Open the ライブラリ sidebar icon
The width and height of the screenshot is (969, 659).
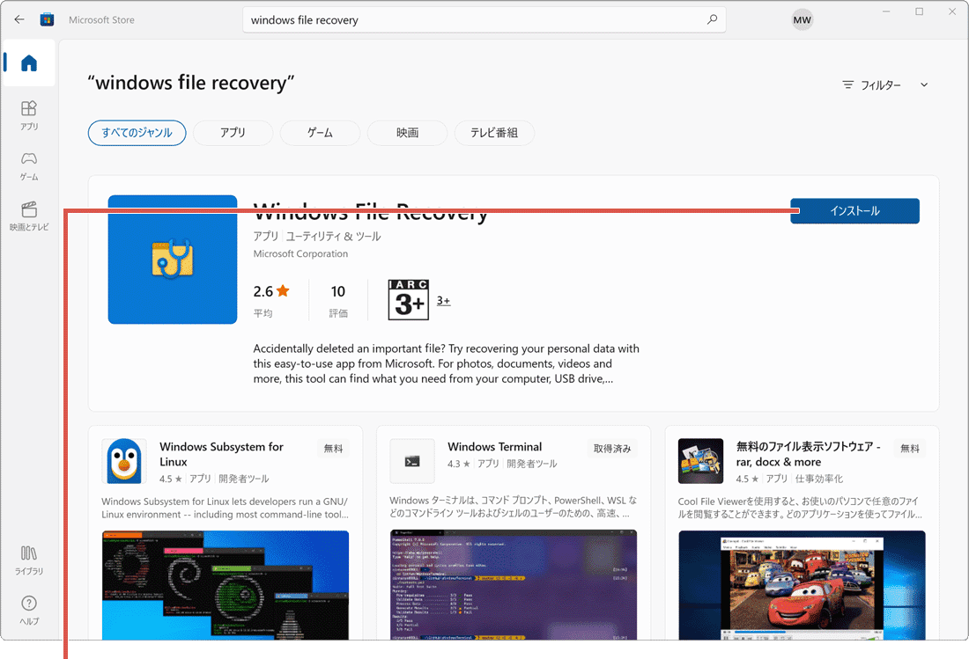coord(29,557)
